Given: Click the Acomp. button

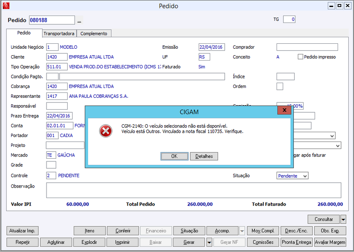Looking at the screenshot, I should pyautogui.click(x=223, y=231).
